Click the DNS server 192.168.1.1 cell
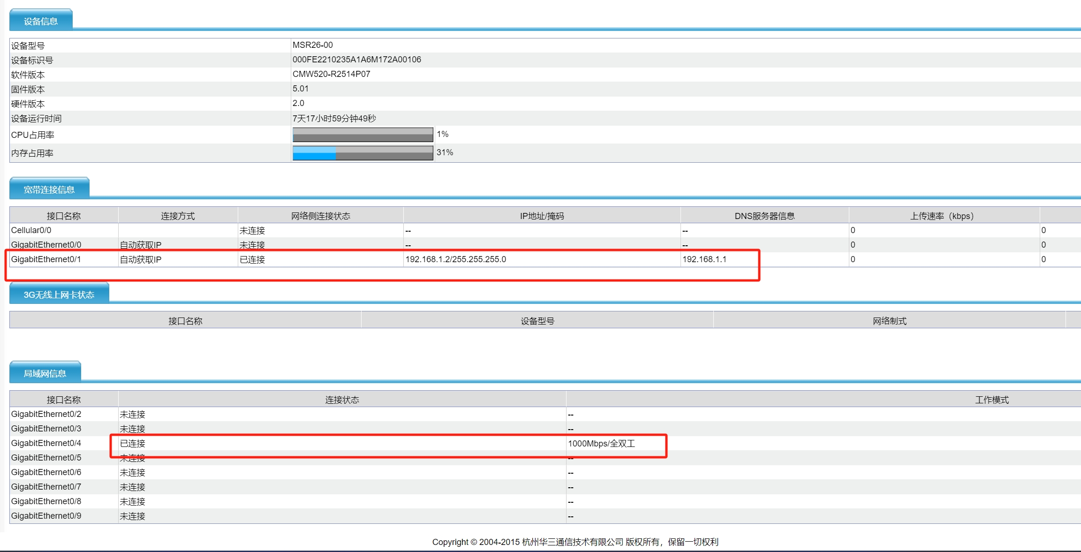The height and width of the screenshot is (552, 1081). click(x=704, y=259)
